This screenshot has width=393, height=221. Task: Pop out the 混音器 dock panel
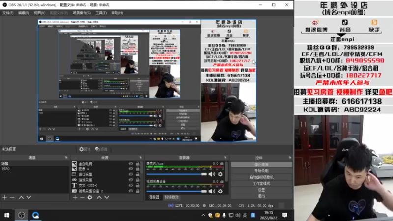[x=225, y=158]
